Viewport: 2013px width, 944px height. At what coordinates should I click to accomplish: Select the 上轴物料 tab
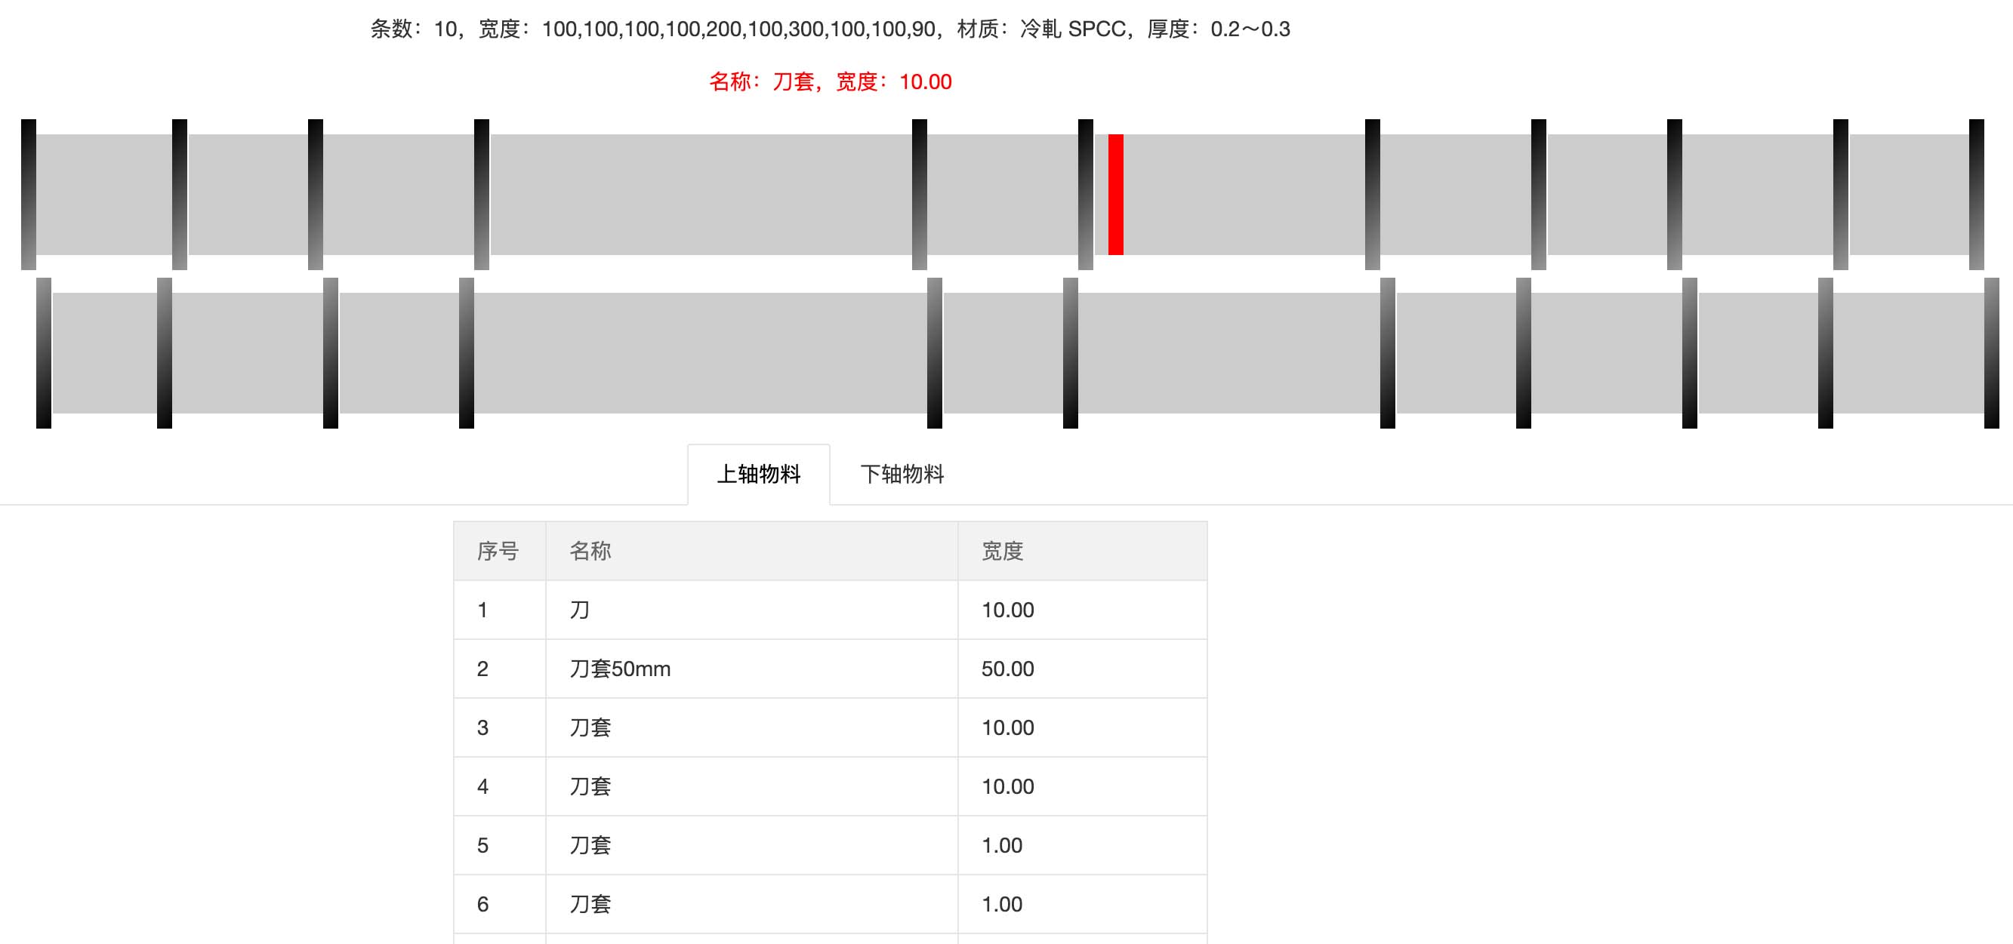click(x=759, y=474)
